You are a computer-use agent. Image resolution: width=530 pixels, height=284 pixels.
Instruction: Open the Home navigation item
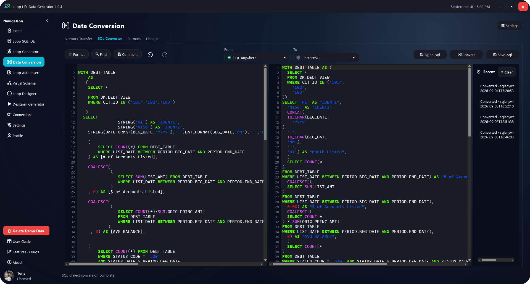pos(15,31)
